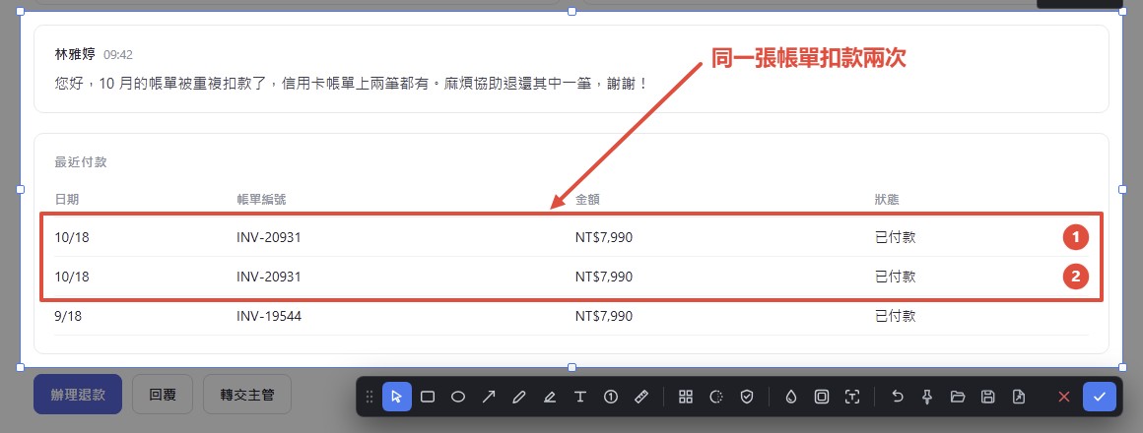This screenshot has height=433, width=1143.
Task: Click the 辦理退款 button
Action: point(78,395)
